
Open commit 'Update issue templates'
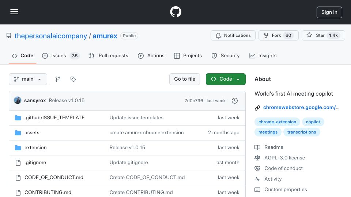(x=136, y=118)
